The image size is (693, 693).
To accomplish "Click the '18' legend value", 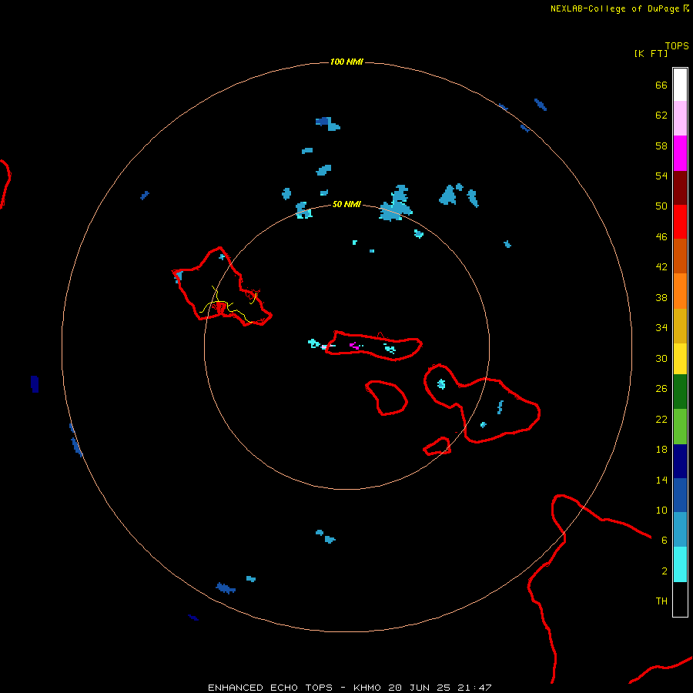I will click(661, 449).
